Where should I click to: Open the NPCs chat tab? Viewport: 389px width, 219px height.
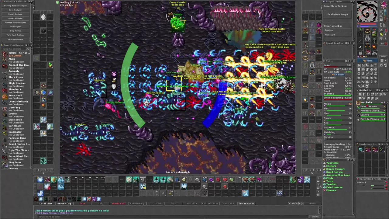pos(174,203)
